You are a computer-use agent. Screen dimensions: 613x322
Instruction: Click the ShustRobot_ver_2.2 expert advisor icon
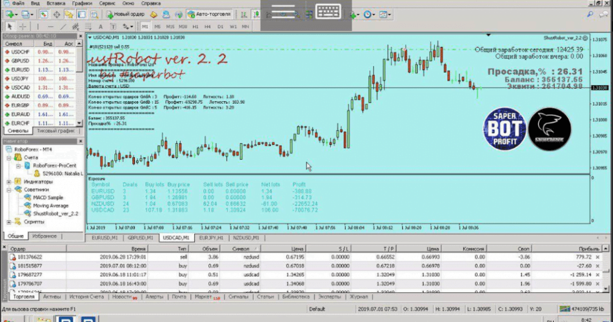click(27, 213)
